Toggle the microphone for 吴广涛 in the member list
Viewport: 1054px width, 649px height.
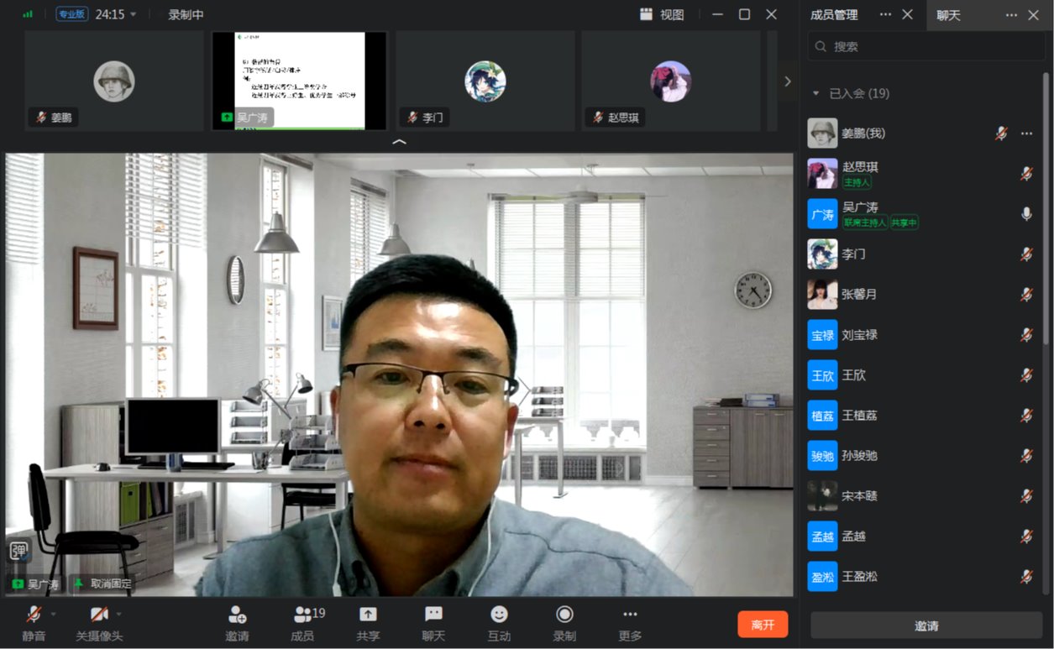[1025, 214]
